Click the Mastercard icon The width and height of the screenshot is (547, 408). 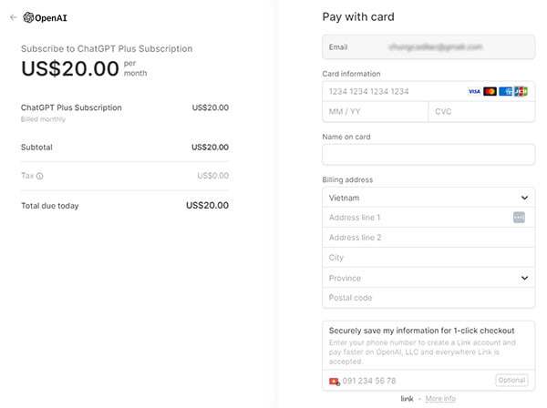[x=490, y=91]
